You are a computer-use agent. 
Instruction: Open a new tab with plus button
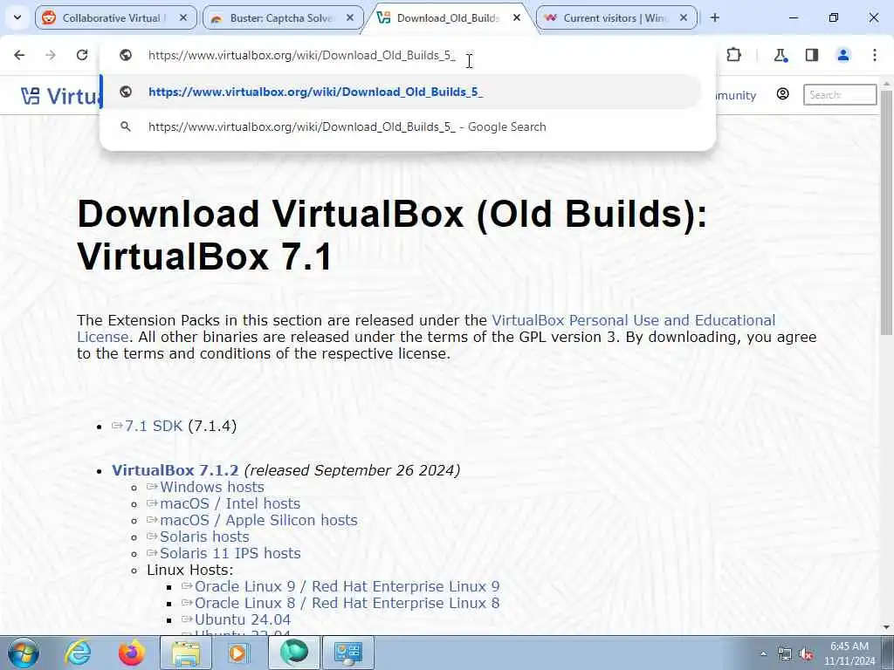715,17
